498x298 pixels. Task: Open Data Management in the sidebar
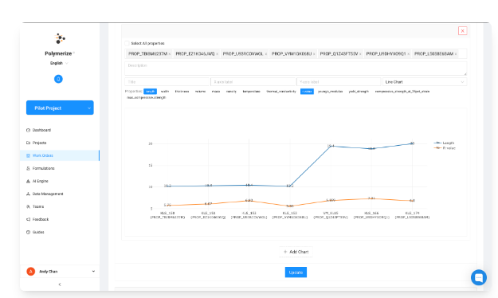click(48, 194)
